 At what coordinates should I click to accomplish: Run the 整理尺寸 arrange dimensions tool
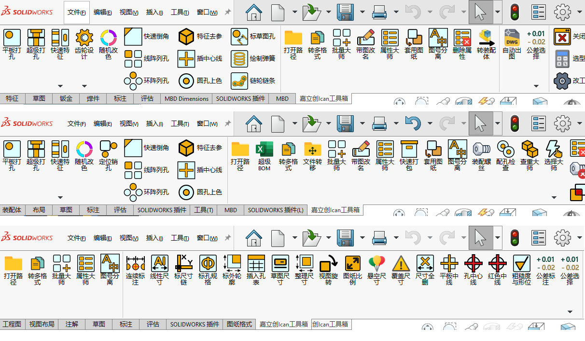[304, 270]
